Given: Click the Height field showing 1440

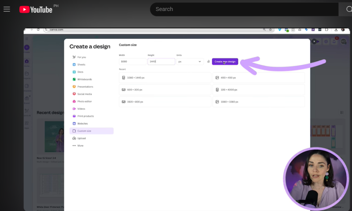Looking at the screenshot, I should [x=161, y=61].
